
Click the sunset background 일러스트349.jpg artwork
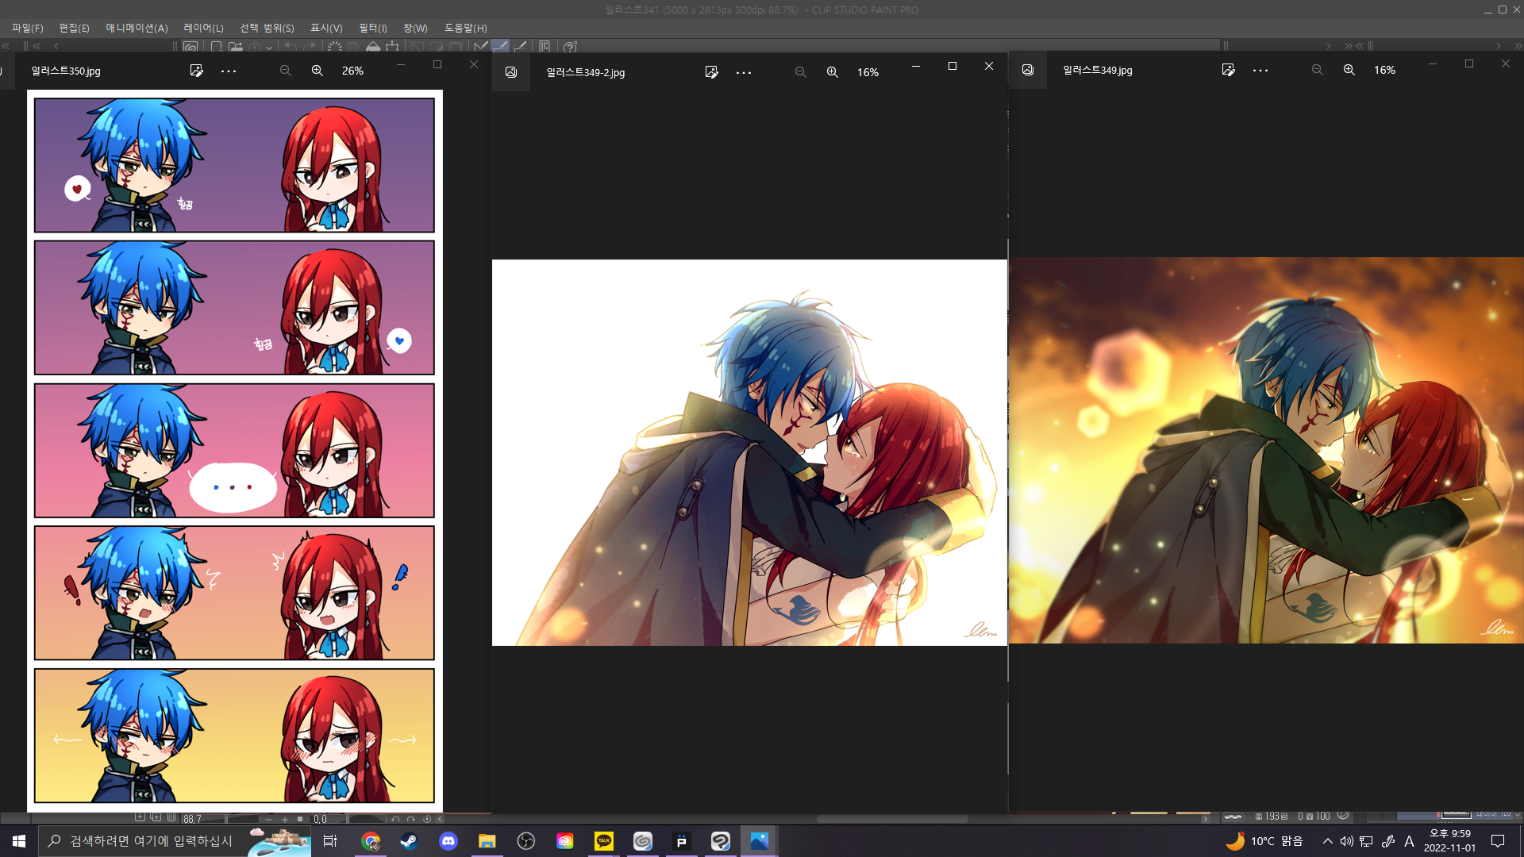(1267, 450)
